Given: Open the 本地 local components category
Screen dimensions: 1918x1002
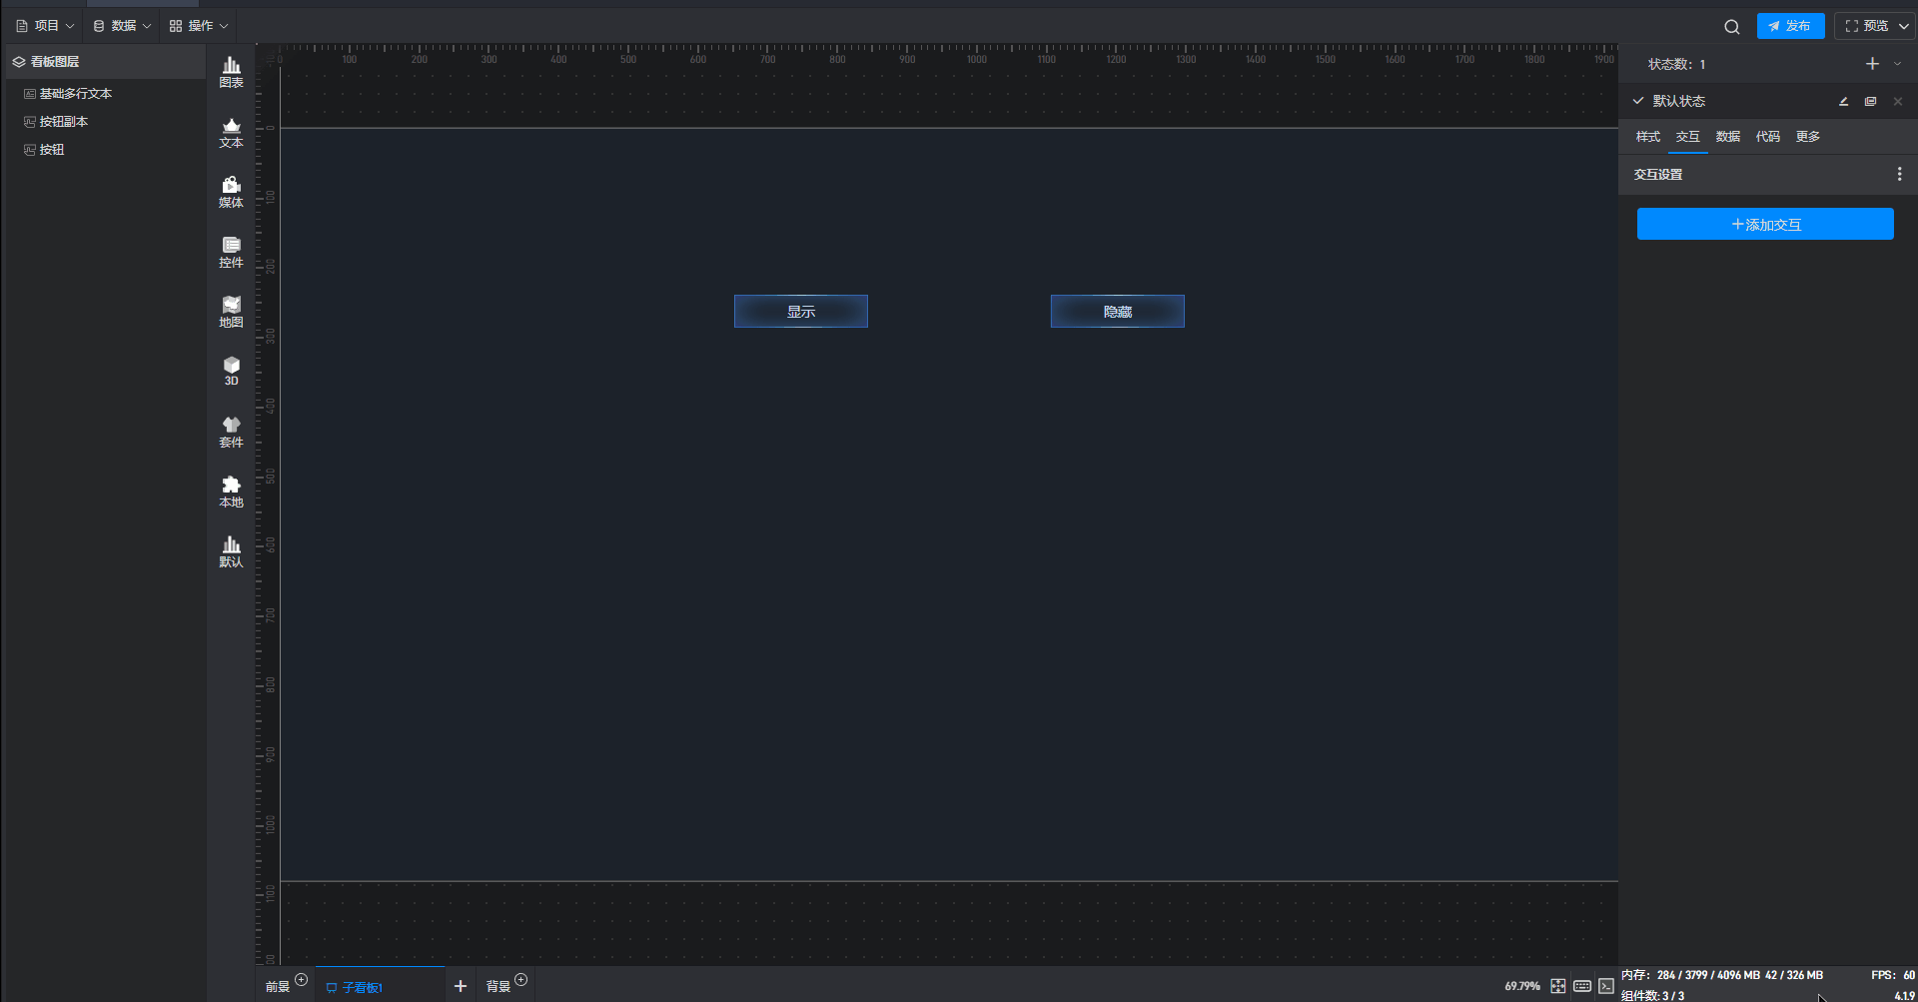Looking at the screenshot, I should click(x=231, y=492).
